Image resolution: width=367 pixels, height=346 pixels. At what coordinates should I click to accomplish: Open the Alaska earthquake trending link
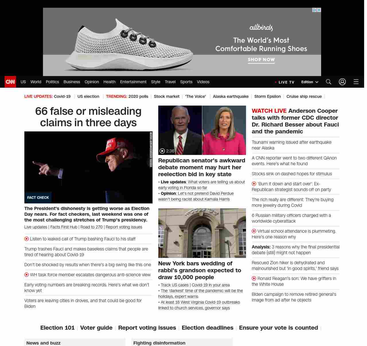(x=231, y=96)
